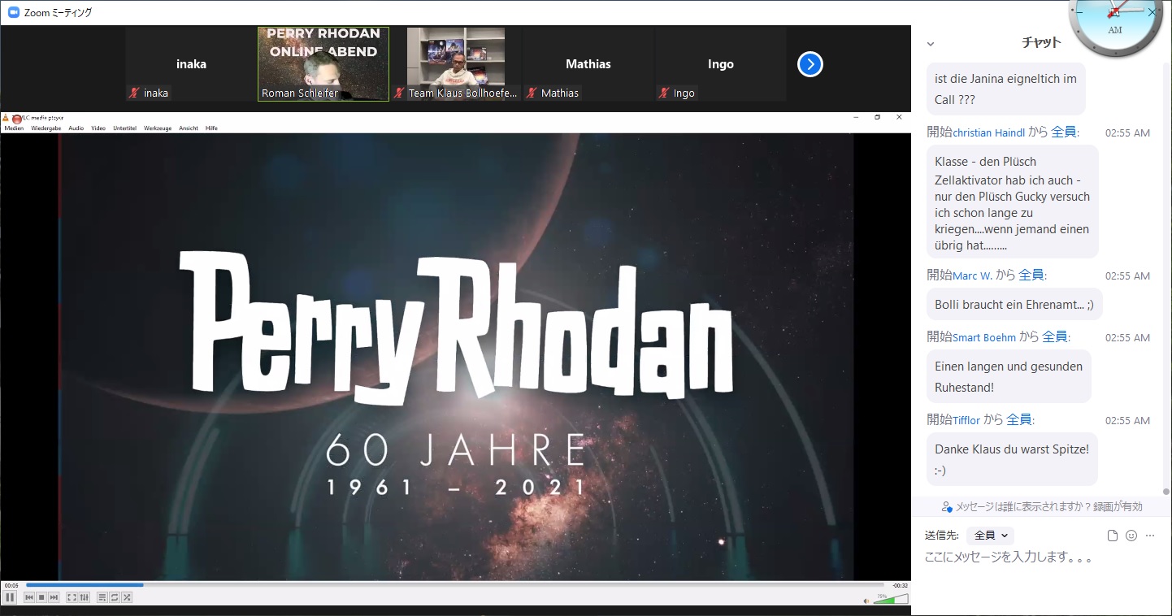1172x616 pixels.
Task: Click the VLC stop button
Action: point(41,597)
